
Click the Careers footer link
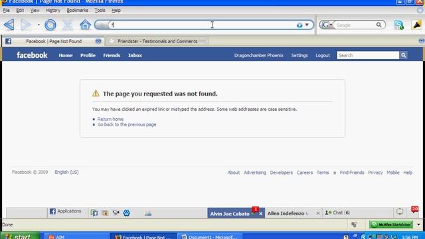click(x=305, y=173)
